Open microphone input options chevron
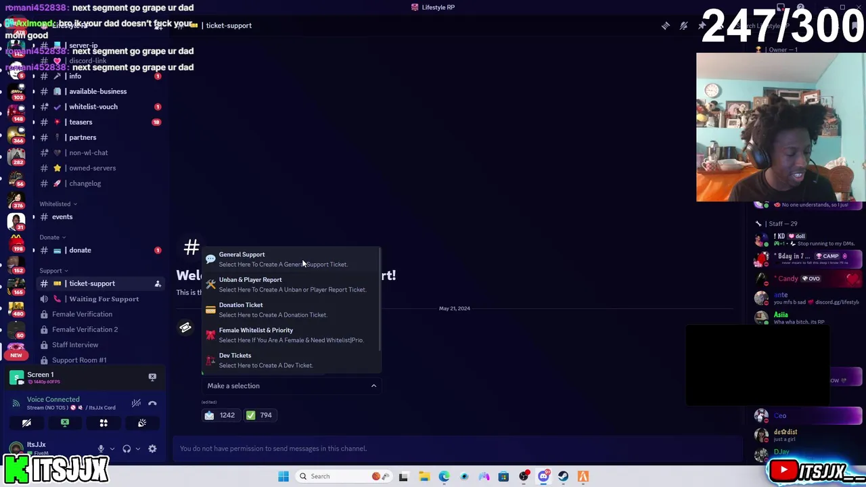Screen dimensions: 866x487 point(112,448)
